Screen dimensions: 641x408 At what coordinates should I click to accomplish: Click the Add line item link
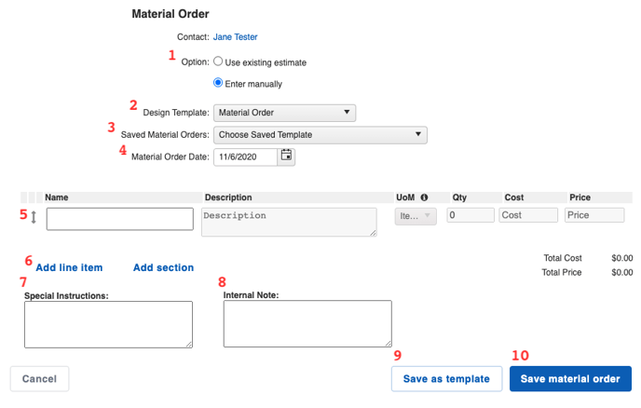(69, 267)
